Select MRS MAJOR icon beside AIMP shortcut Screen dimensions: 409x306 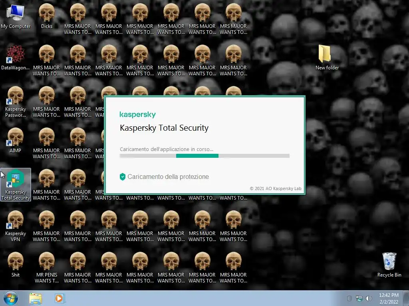coord(46,143)
